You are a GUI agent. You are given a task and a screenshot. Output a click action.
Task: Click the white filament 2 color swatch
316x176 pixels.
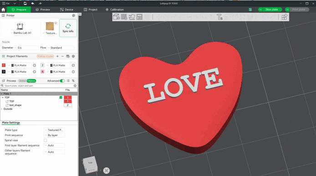[42, 65]
